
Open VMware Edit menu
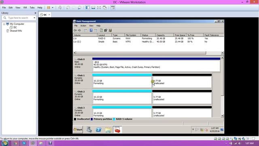click(11, 8)
